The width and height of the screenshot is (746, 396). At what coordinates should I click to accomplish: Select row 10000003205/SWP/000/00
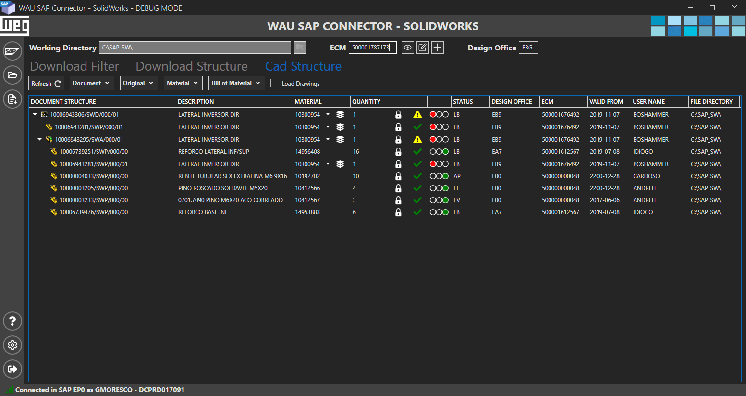(x=385, y=188)
